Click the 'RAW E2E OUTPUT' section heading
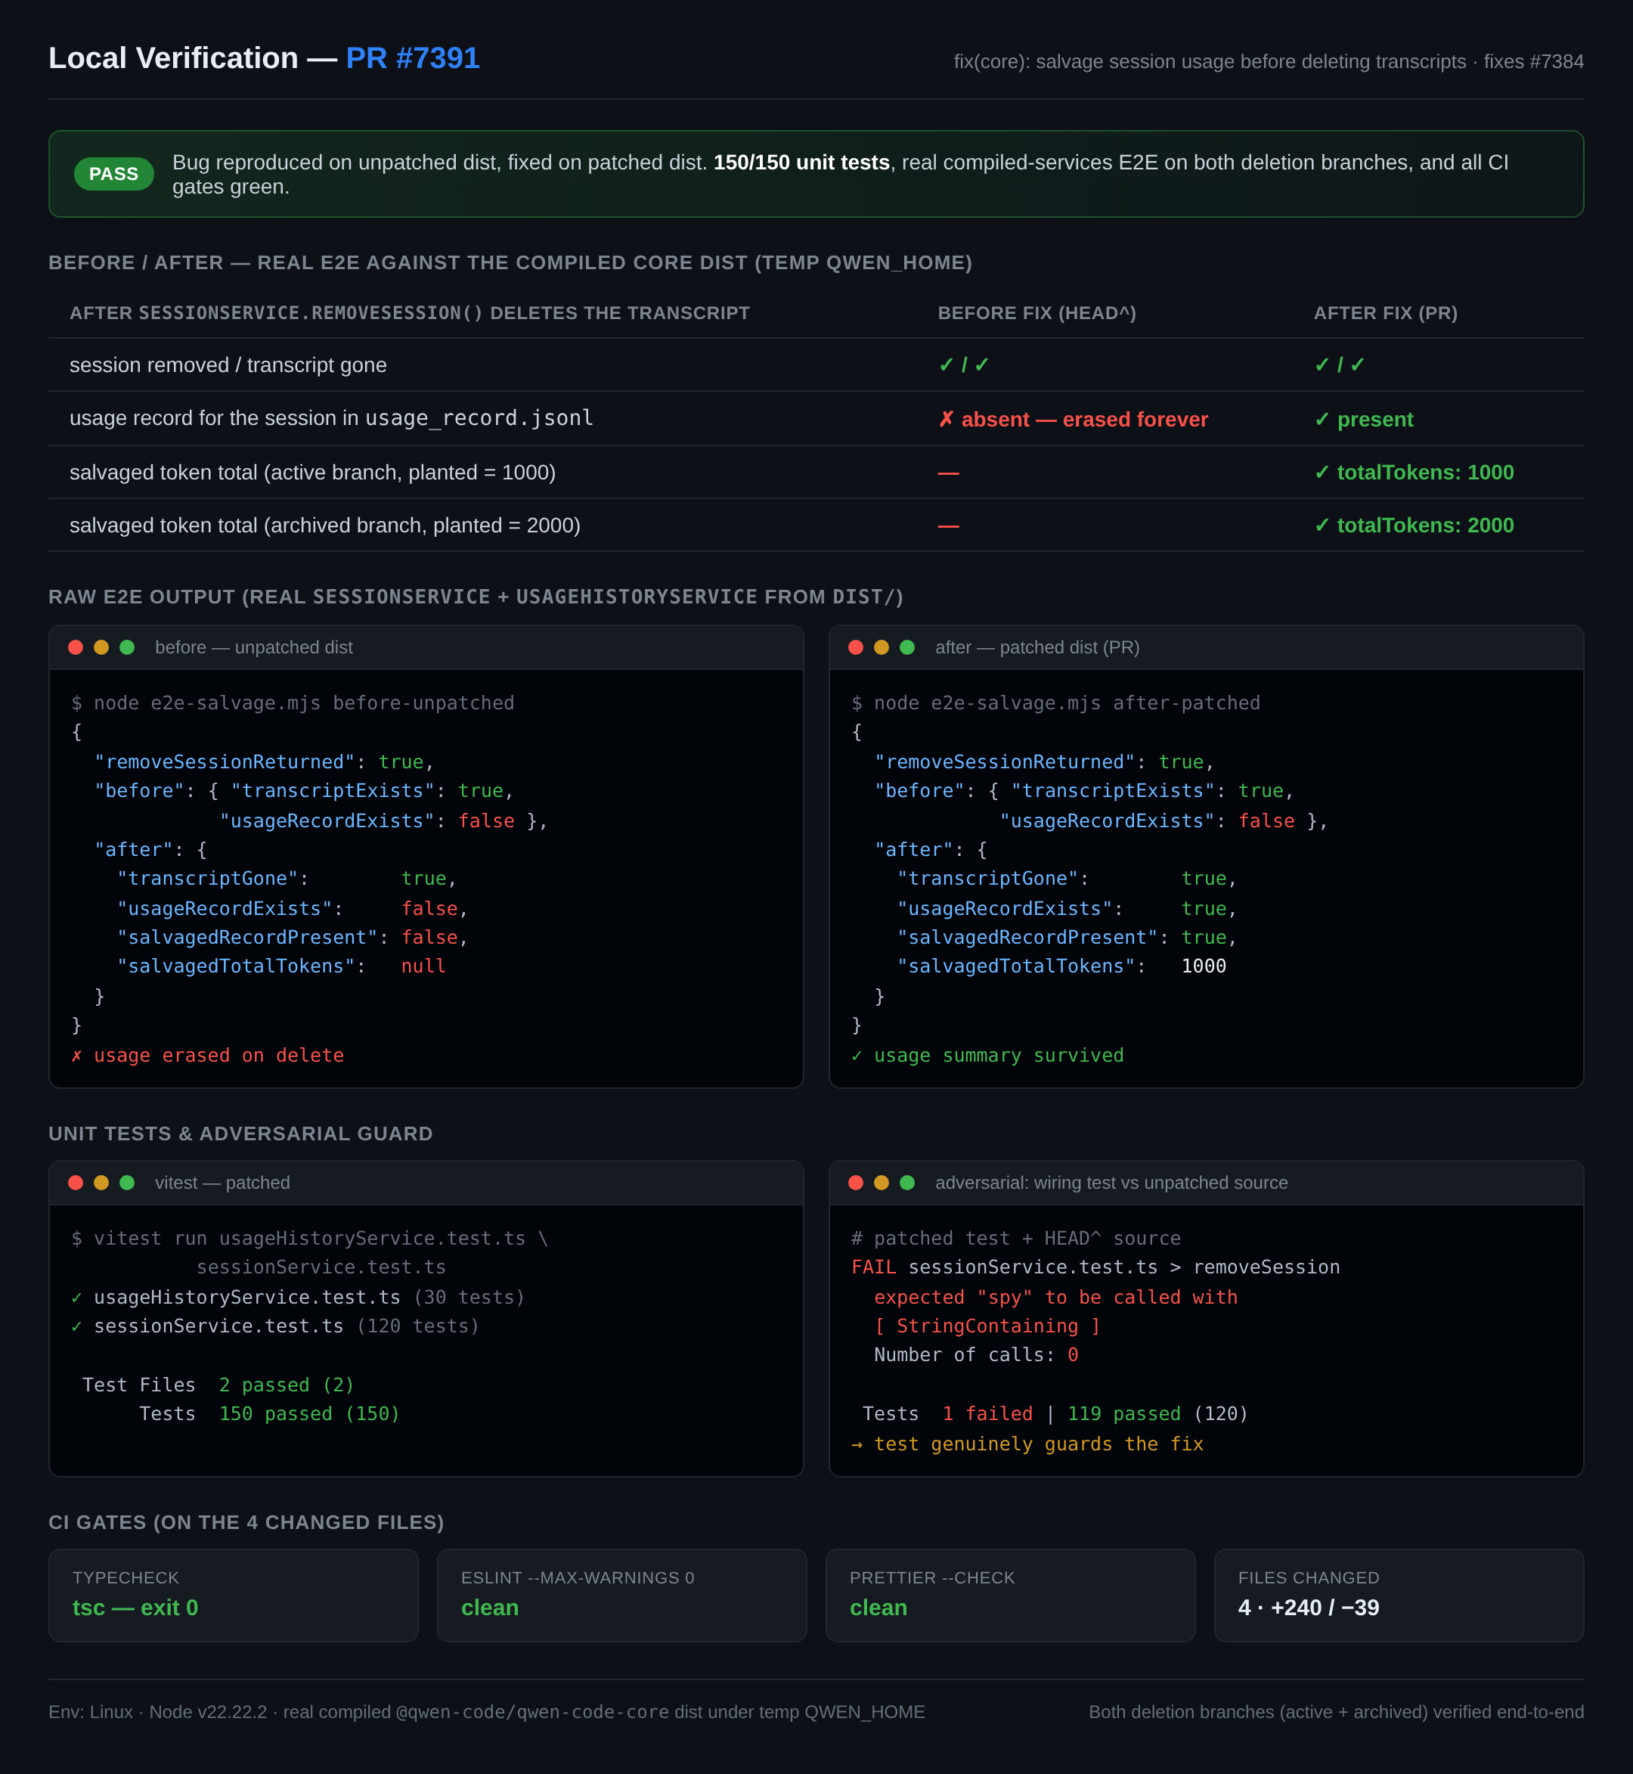The image size is (1633, 1774). click(x=476, y=597)
